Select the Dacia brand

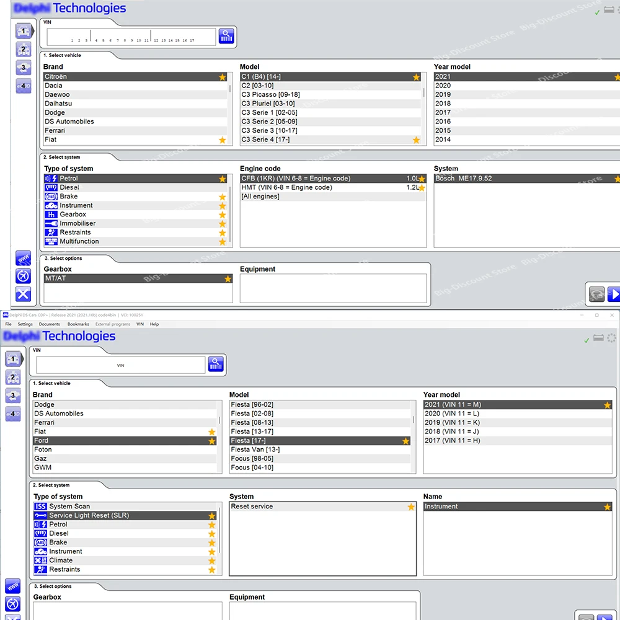[135, 86]
